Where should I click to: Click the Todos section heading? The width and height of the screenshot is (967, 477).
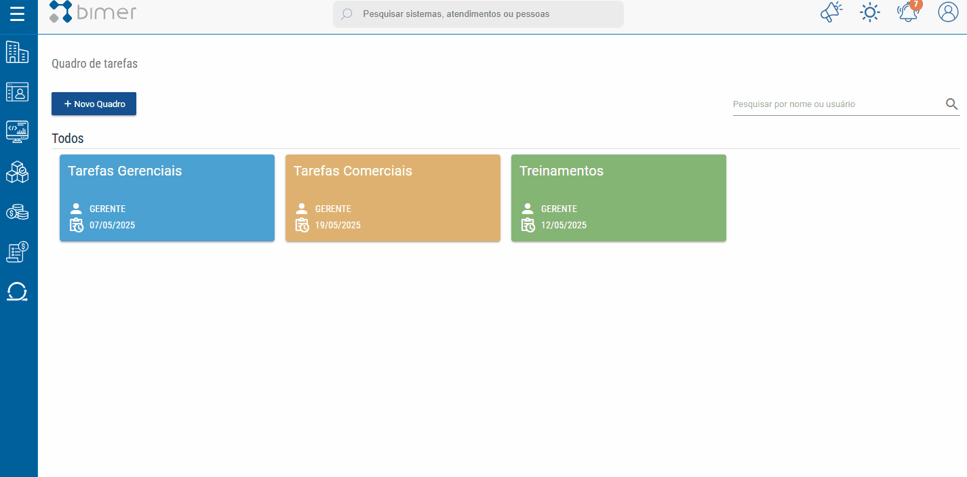click(68, 138)
